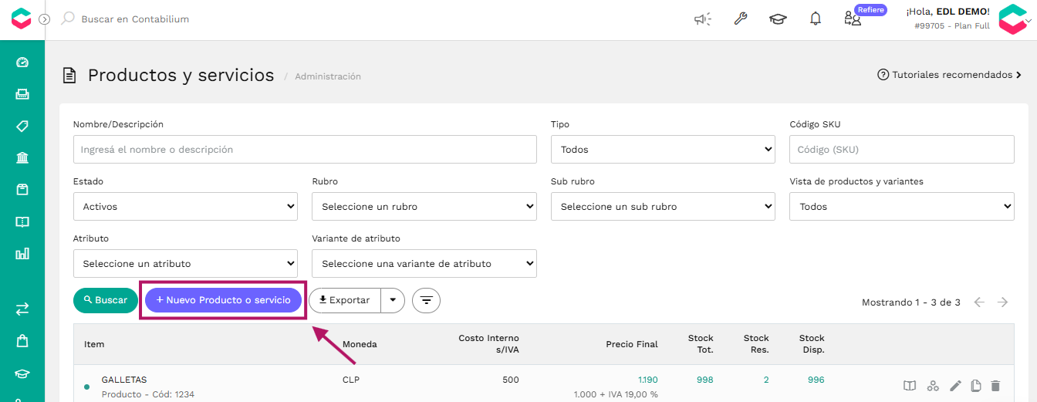Click the Costo Interno s/IVA column header

pyautogui.click(x=488, y=344)
